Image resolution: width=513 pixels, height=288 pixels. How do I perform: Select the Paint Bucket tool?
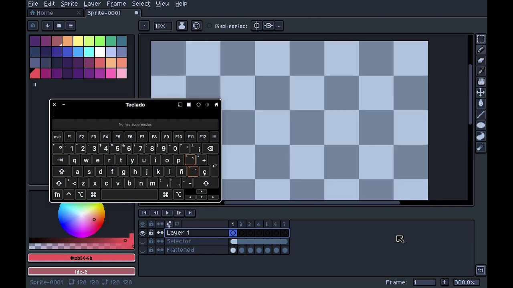(481, 104)
